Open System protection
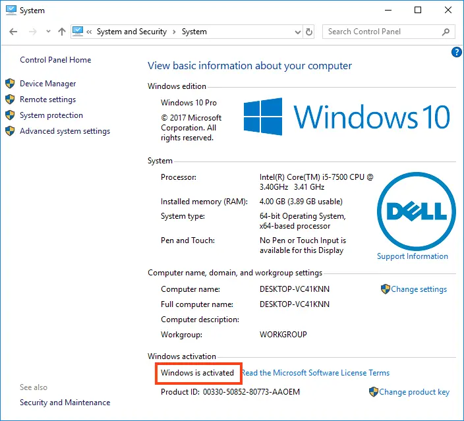 [x=51, y=115]
